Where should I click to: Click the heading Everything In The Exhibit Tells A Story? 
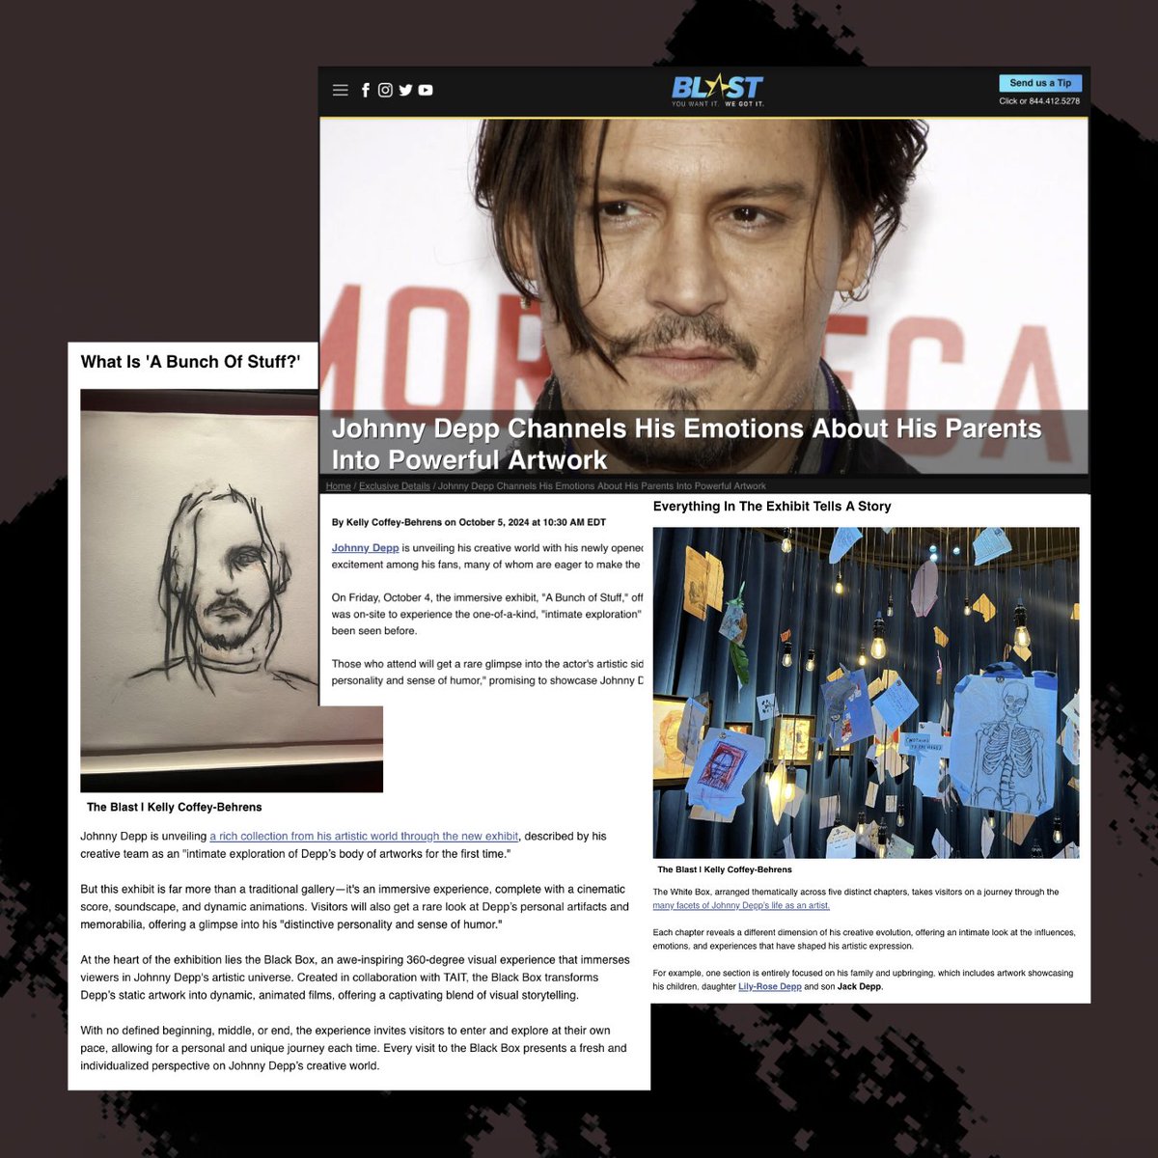coord(772,506)
